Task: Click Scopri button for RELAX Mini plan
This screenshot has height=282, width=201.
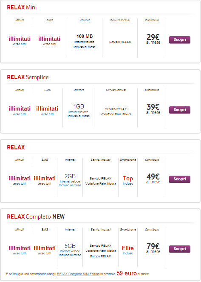Action: click(180, 40)
